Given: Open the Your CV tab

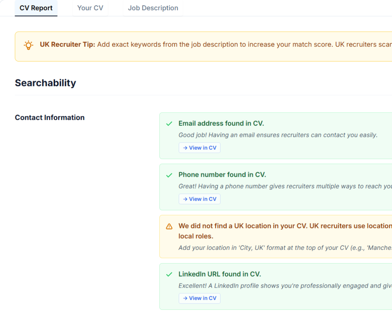Looking at the screenshot, I should (x=90, y=8).
